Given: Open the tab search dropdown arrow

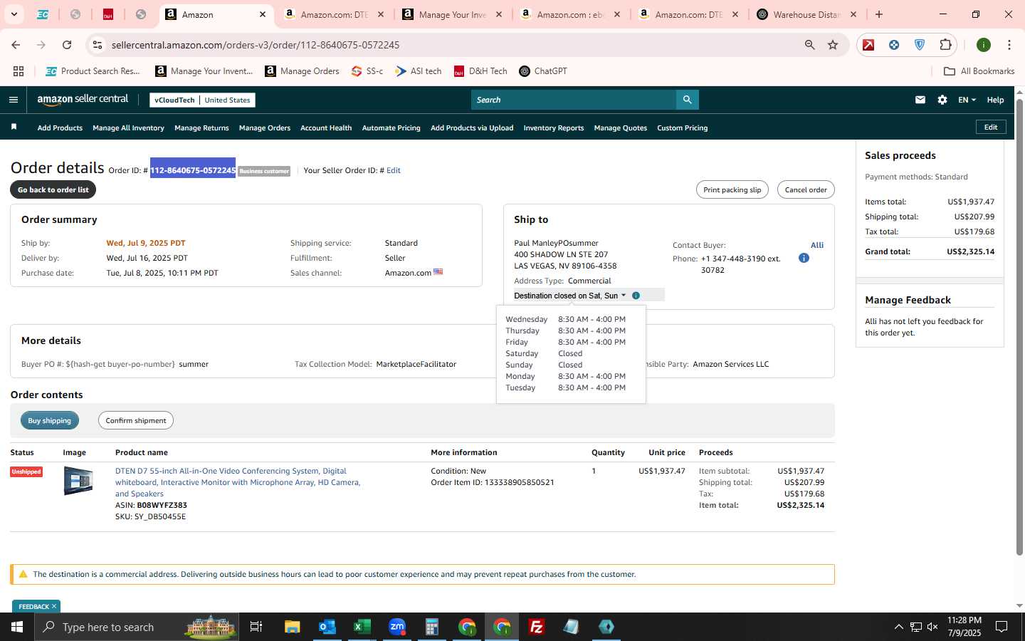Looking at the screenshot, I should (14, 14).
